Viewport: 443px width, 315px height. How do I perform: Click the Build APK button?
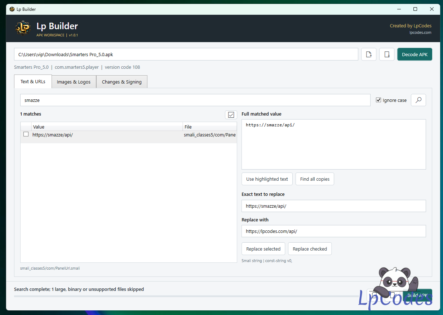417,296
